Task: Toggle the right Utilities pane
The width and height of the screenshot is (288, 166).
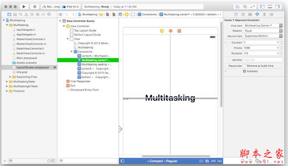Action: pos(278,7)
